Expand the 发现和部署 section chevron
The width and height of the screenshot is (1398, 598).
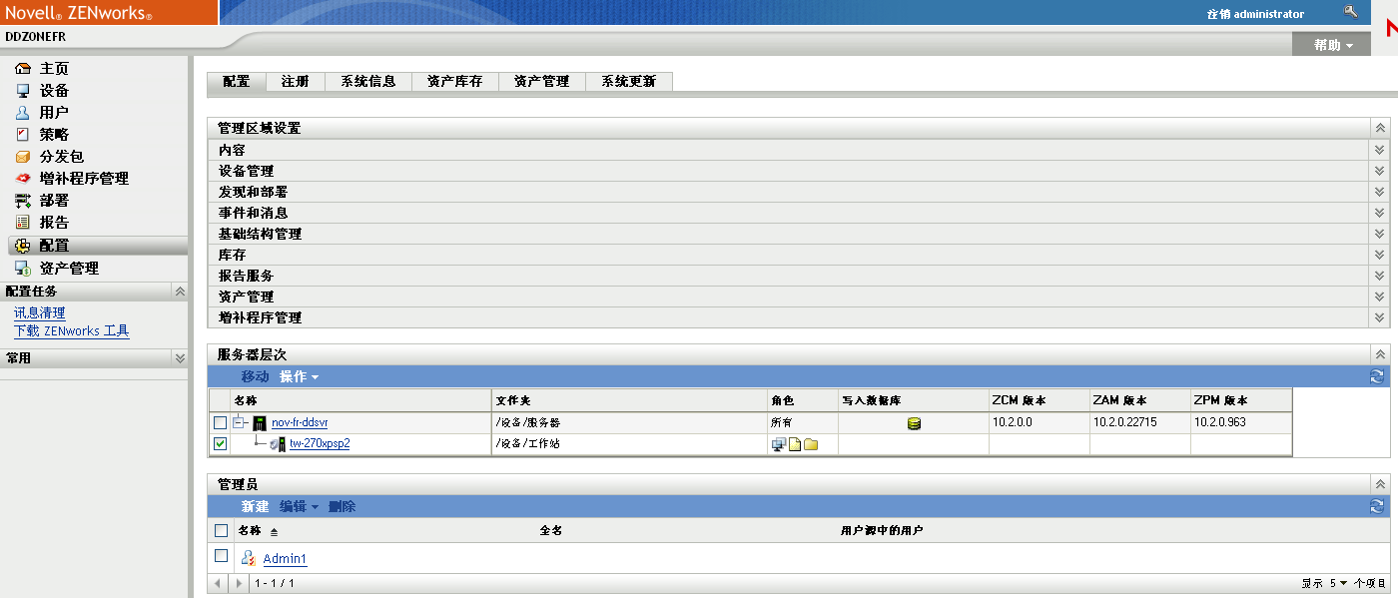1380,192
